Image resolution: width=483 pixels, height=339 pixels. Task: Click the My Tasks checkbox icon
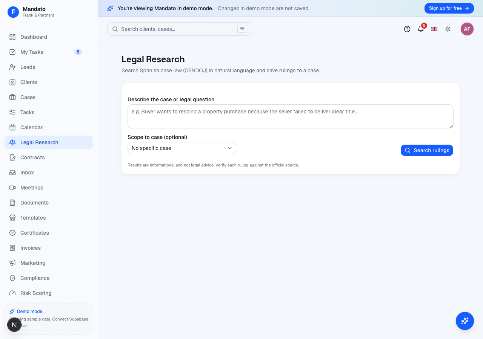click(x=12, y=52)
